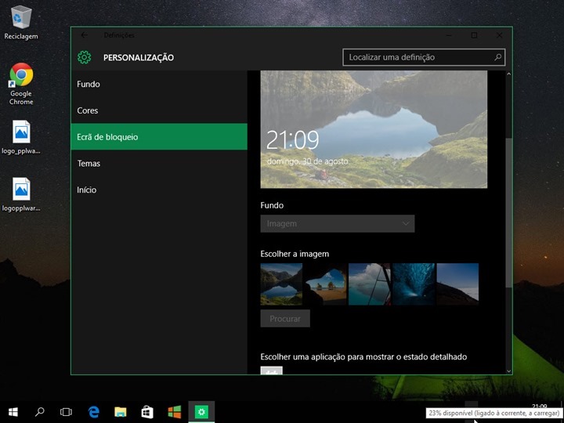
Task: Choose the dark hillside horizon thumbnail
Action: click(457, 284)
